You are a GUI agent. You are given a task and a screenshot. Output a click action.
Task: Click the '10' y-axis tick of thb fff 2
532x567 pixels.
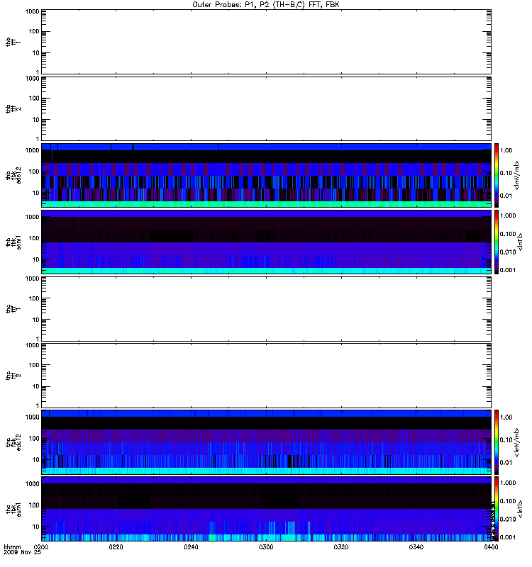(36, 120)
